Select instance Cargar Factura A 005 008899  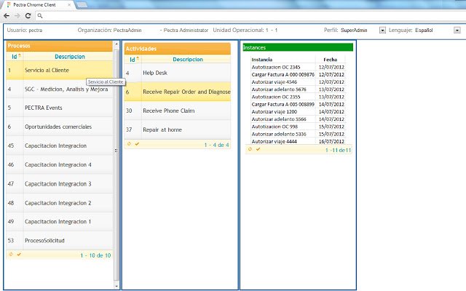click(298, 104)
